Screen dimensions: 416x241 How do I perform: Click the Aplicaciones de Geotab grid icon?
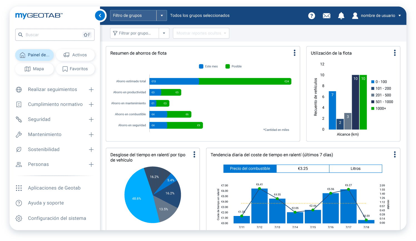pyautogui.click(x=19, y=188)
